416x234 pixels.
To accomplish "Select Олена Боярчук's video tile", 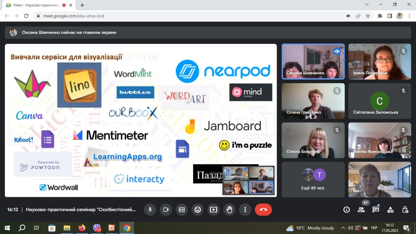I will pos(313,140).
